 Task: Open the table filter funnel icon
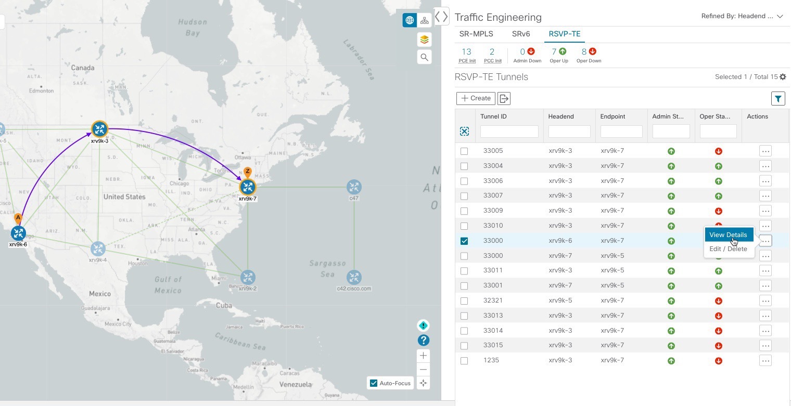pyautogui.click(x=778, y=98)
